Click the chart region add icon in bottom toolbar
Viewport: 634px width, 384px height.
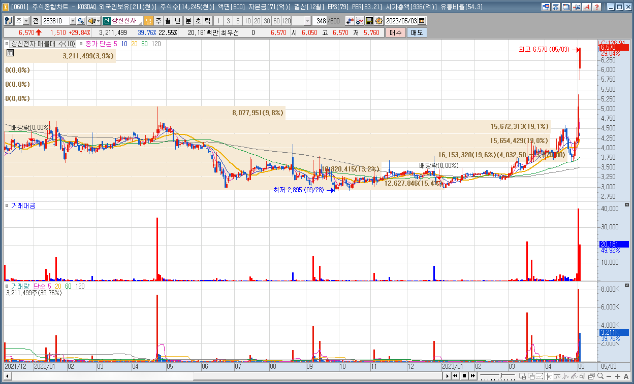[x=522, y=376]
